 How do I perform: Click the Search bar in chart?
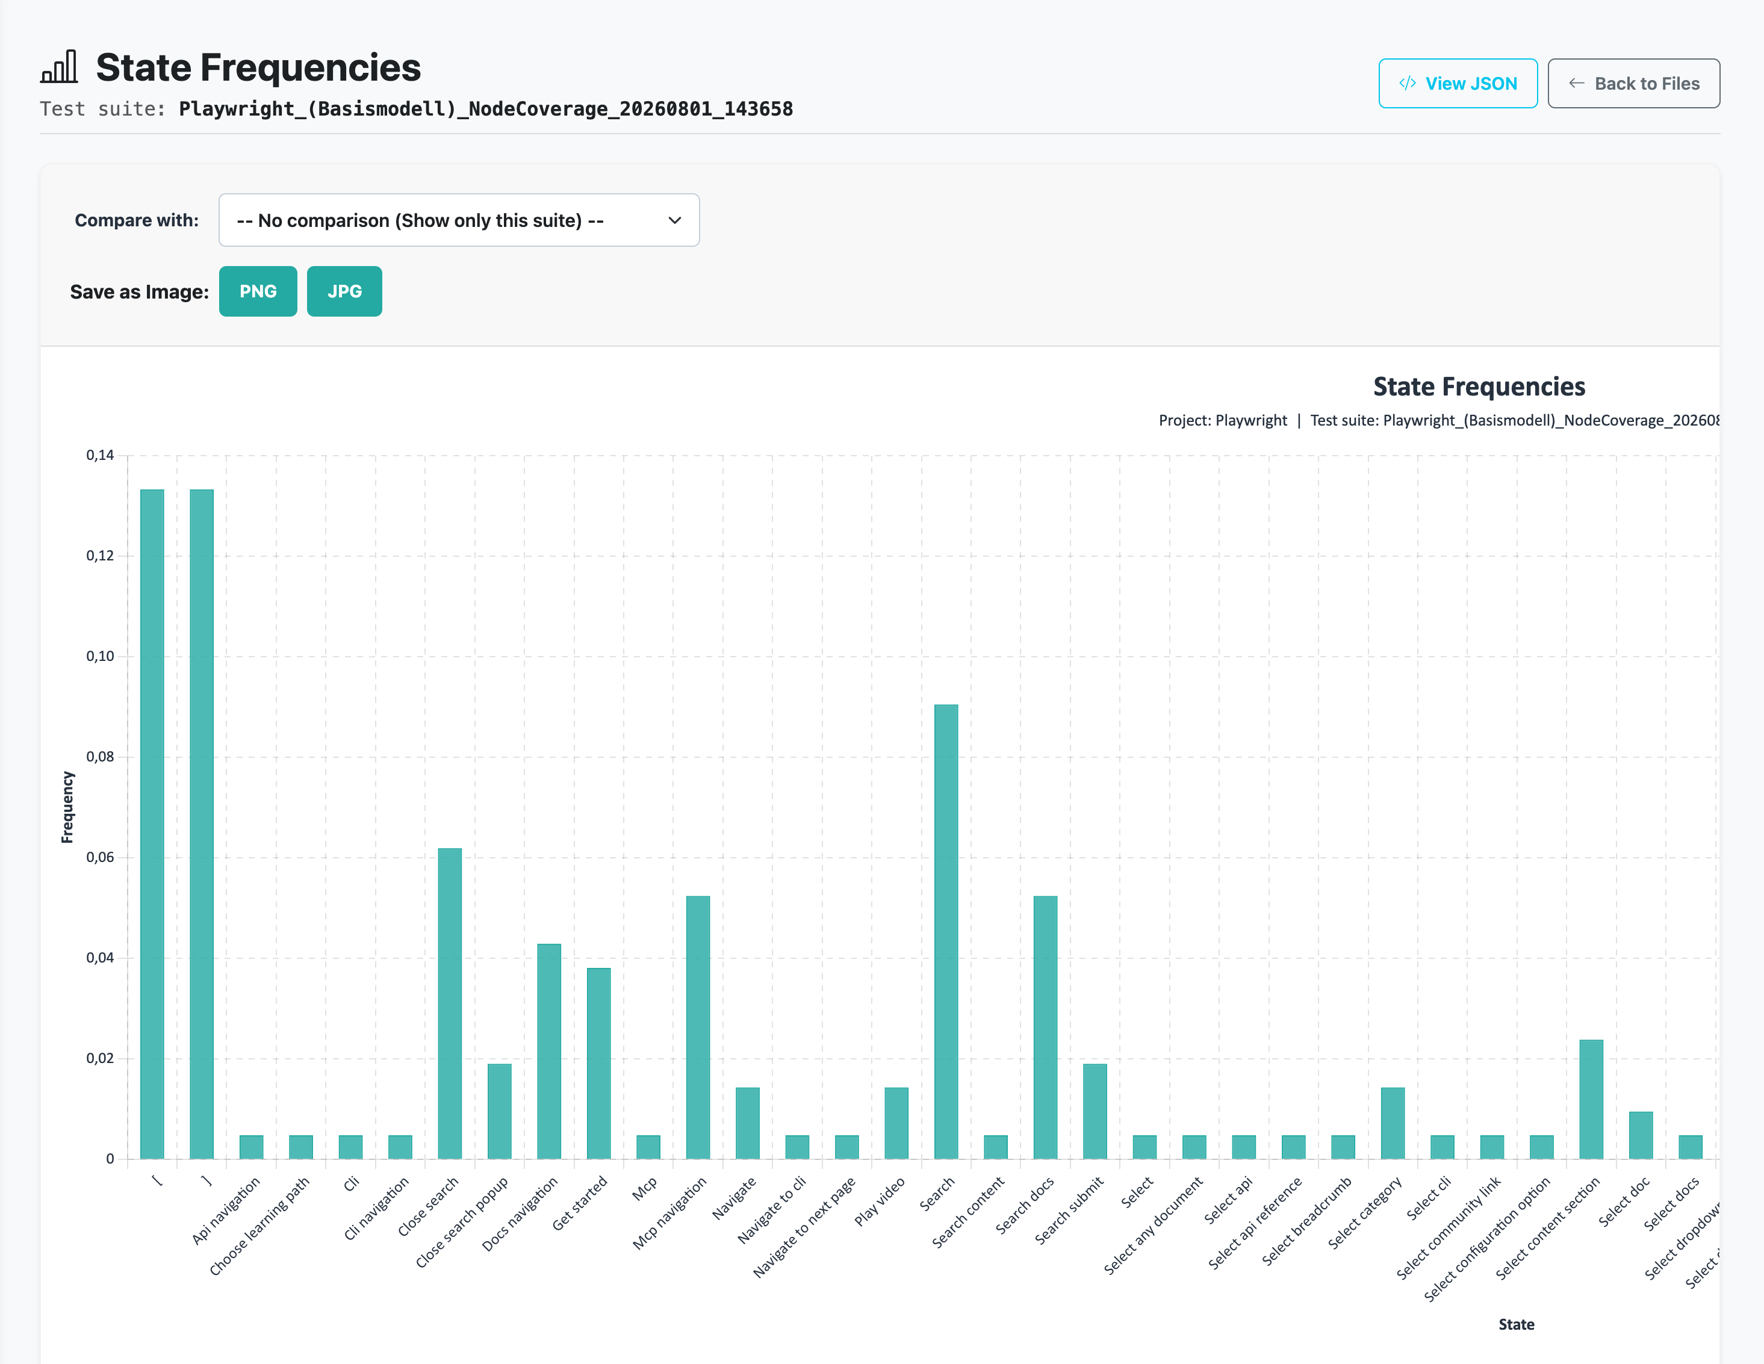(946, 931)
